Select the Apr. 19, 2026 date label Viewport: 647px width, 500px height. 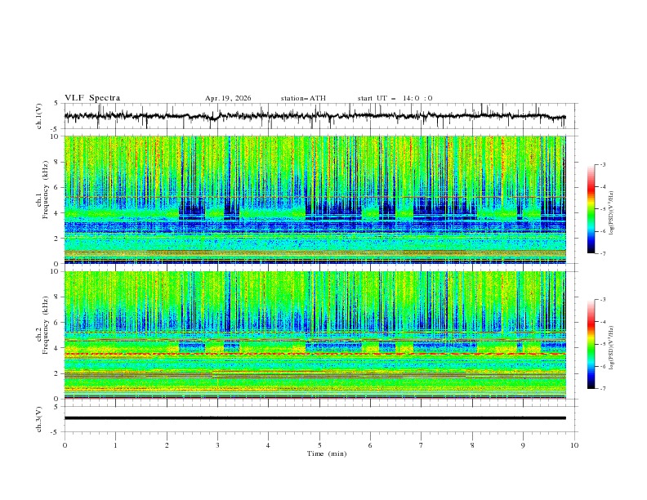point(228,98)
